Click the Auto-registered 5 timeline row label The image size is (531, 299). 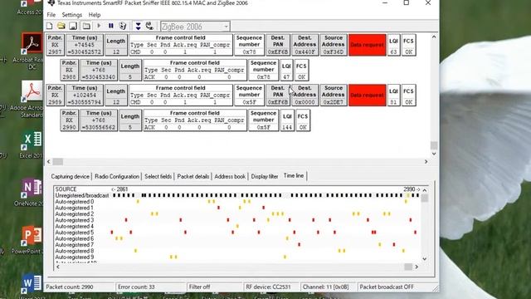[75, 233]
